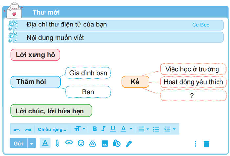Click the Cc link
Viewport: 230px width, 156px height.
click(x=195, y=25)
